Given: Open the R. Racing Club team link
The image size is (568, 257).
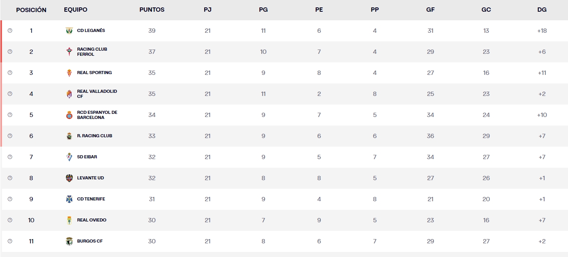Looking at the screenshot, I should tap(95, 136).
